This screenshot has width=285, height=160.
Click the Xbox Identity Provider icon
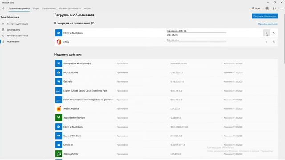(x=59, y=118)
